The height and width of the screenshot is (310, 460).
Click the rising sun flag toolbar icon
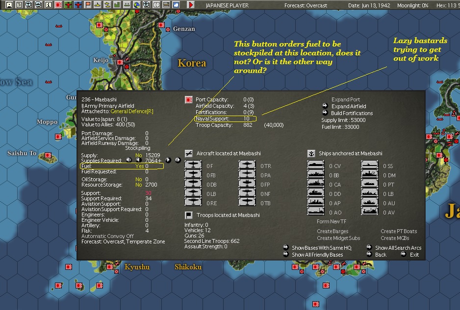(x=58, y=5)
